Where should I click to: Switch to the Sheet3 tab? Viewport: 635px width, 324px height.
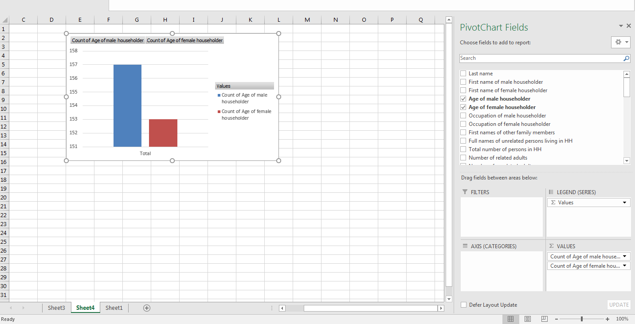click(56, 308)
